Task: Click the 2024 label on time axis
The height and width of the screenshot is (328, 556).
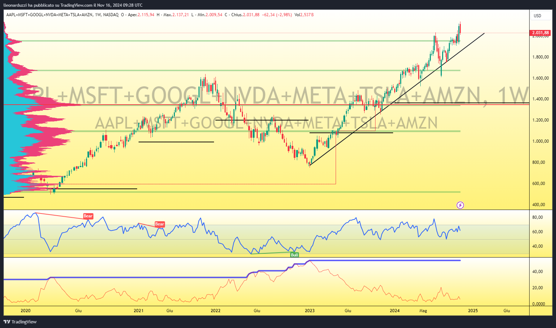Action: tap(395, 310)
